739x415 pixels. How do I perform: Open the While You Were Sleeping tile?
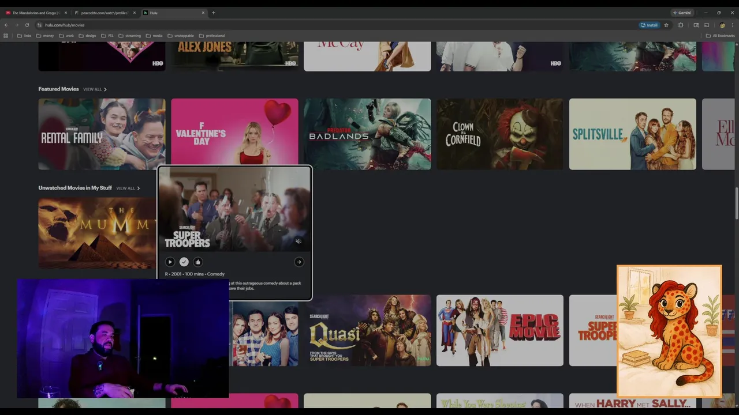point(500,401)
